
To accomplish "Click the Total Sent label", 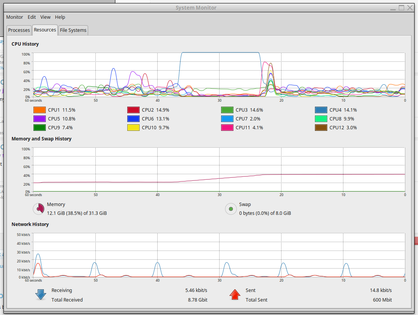I will coord(256,300).
